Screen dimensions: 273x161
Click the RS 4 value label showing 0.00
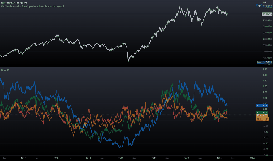(262, 115)
